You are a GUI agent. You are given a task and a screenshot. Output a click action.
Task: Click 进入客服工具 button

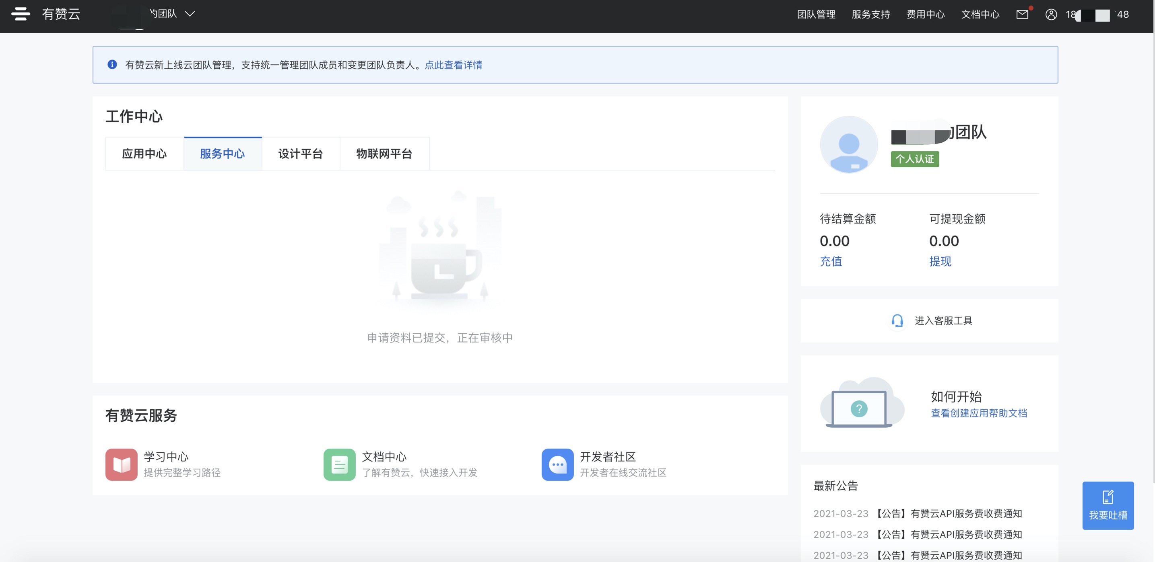tap(930, 321)
